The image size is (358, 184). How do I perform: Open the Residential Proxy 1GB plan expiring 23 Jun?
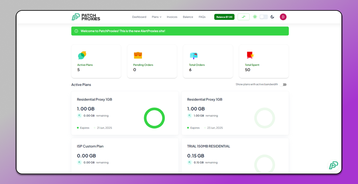(x=235, y=113)
